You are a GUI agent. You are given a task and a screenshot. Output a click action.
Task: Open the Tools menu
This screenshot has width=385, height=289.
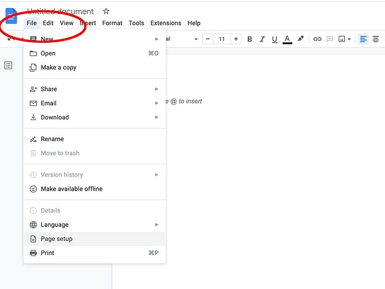click(x=136, y=23)
